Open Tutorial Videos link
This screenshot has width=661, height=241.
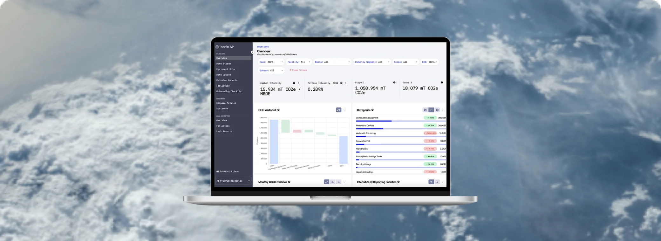click(229, 172)
